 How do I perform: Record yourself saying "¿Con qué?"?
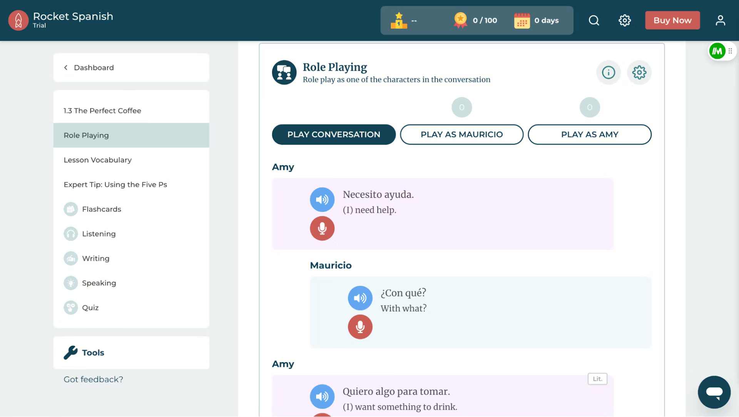click(x=360, y=327)
